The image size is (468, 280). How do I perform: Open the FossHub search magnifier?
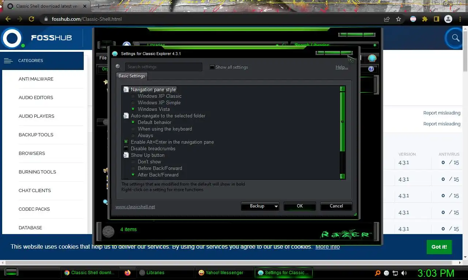tap(456, 38)
